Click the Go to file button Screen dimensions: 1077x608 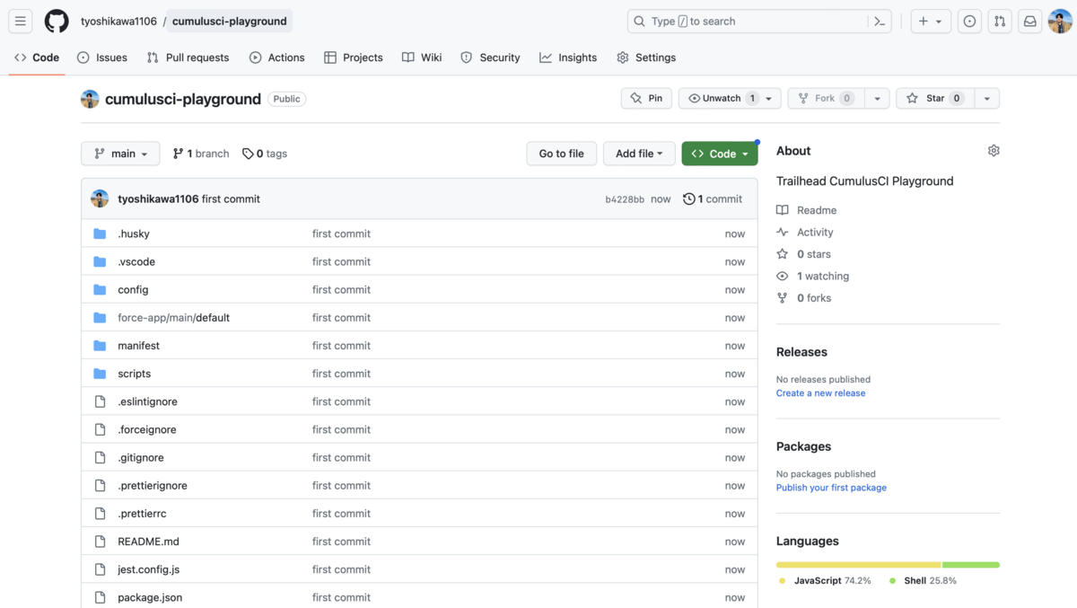tap(562, 154)
